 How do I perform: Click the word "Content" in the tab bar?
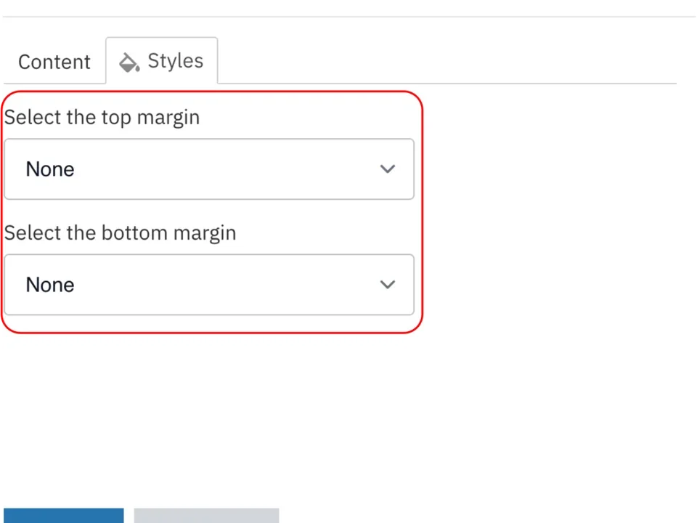(x=54, y=62)
